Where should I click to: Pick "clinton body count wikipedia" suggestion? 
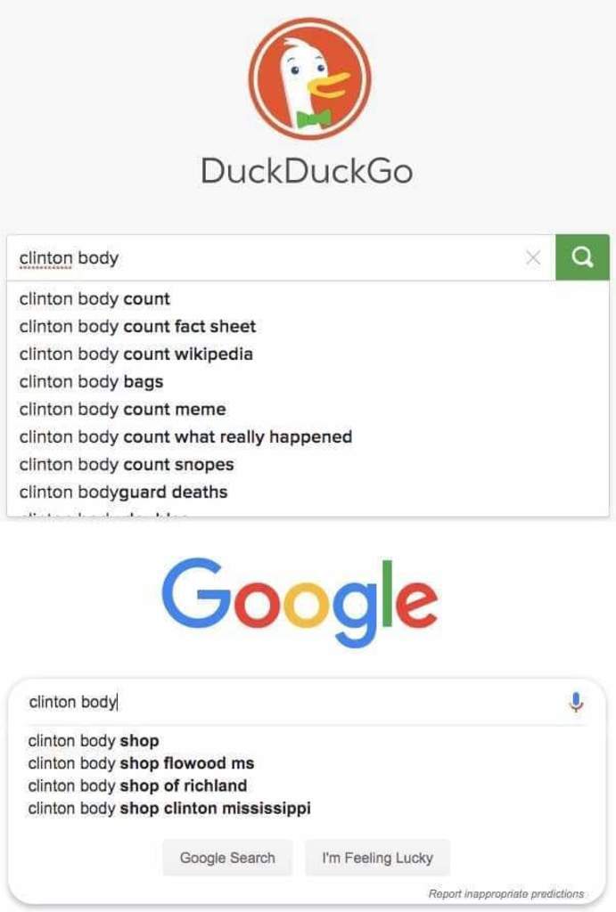point(136,354)
